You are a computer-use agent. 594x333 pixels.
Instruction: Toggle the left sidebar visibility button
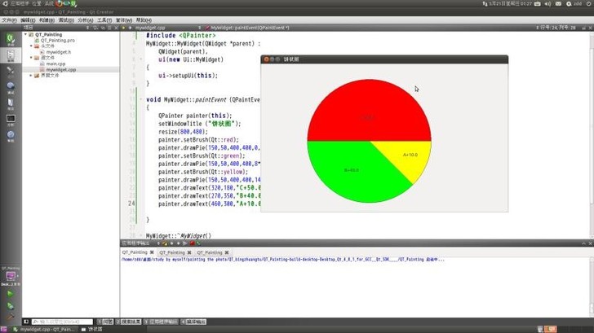(x=26, y=322)
